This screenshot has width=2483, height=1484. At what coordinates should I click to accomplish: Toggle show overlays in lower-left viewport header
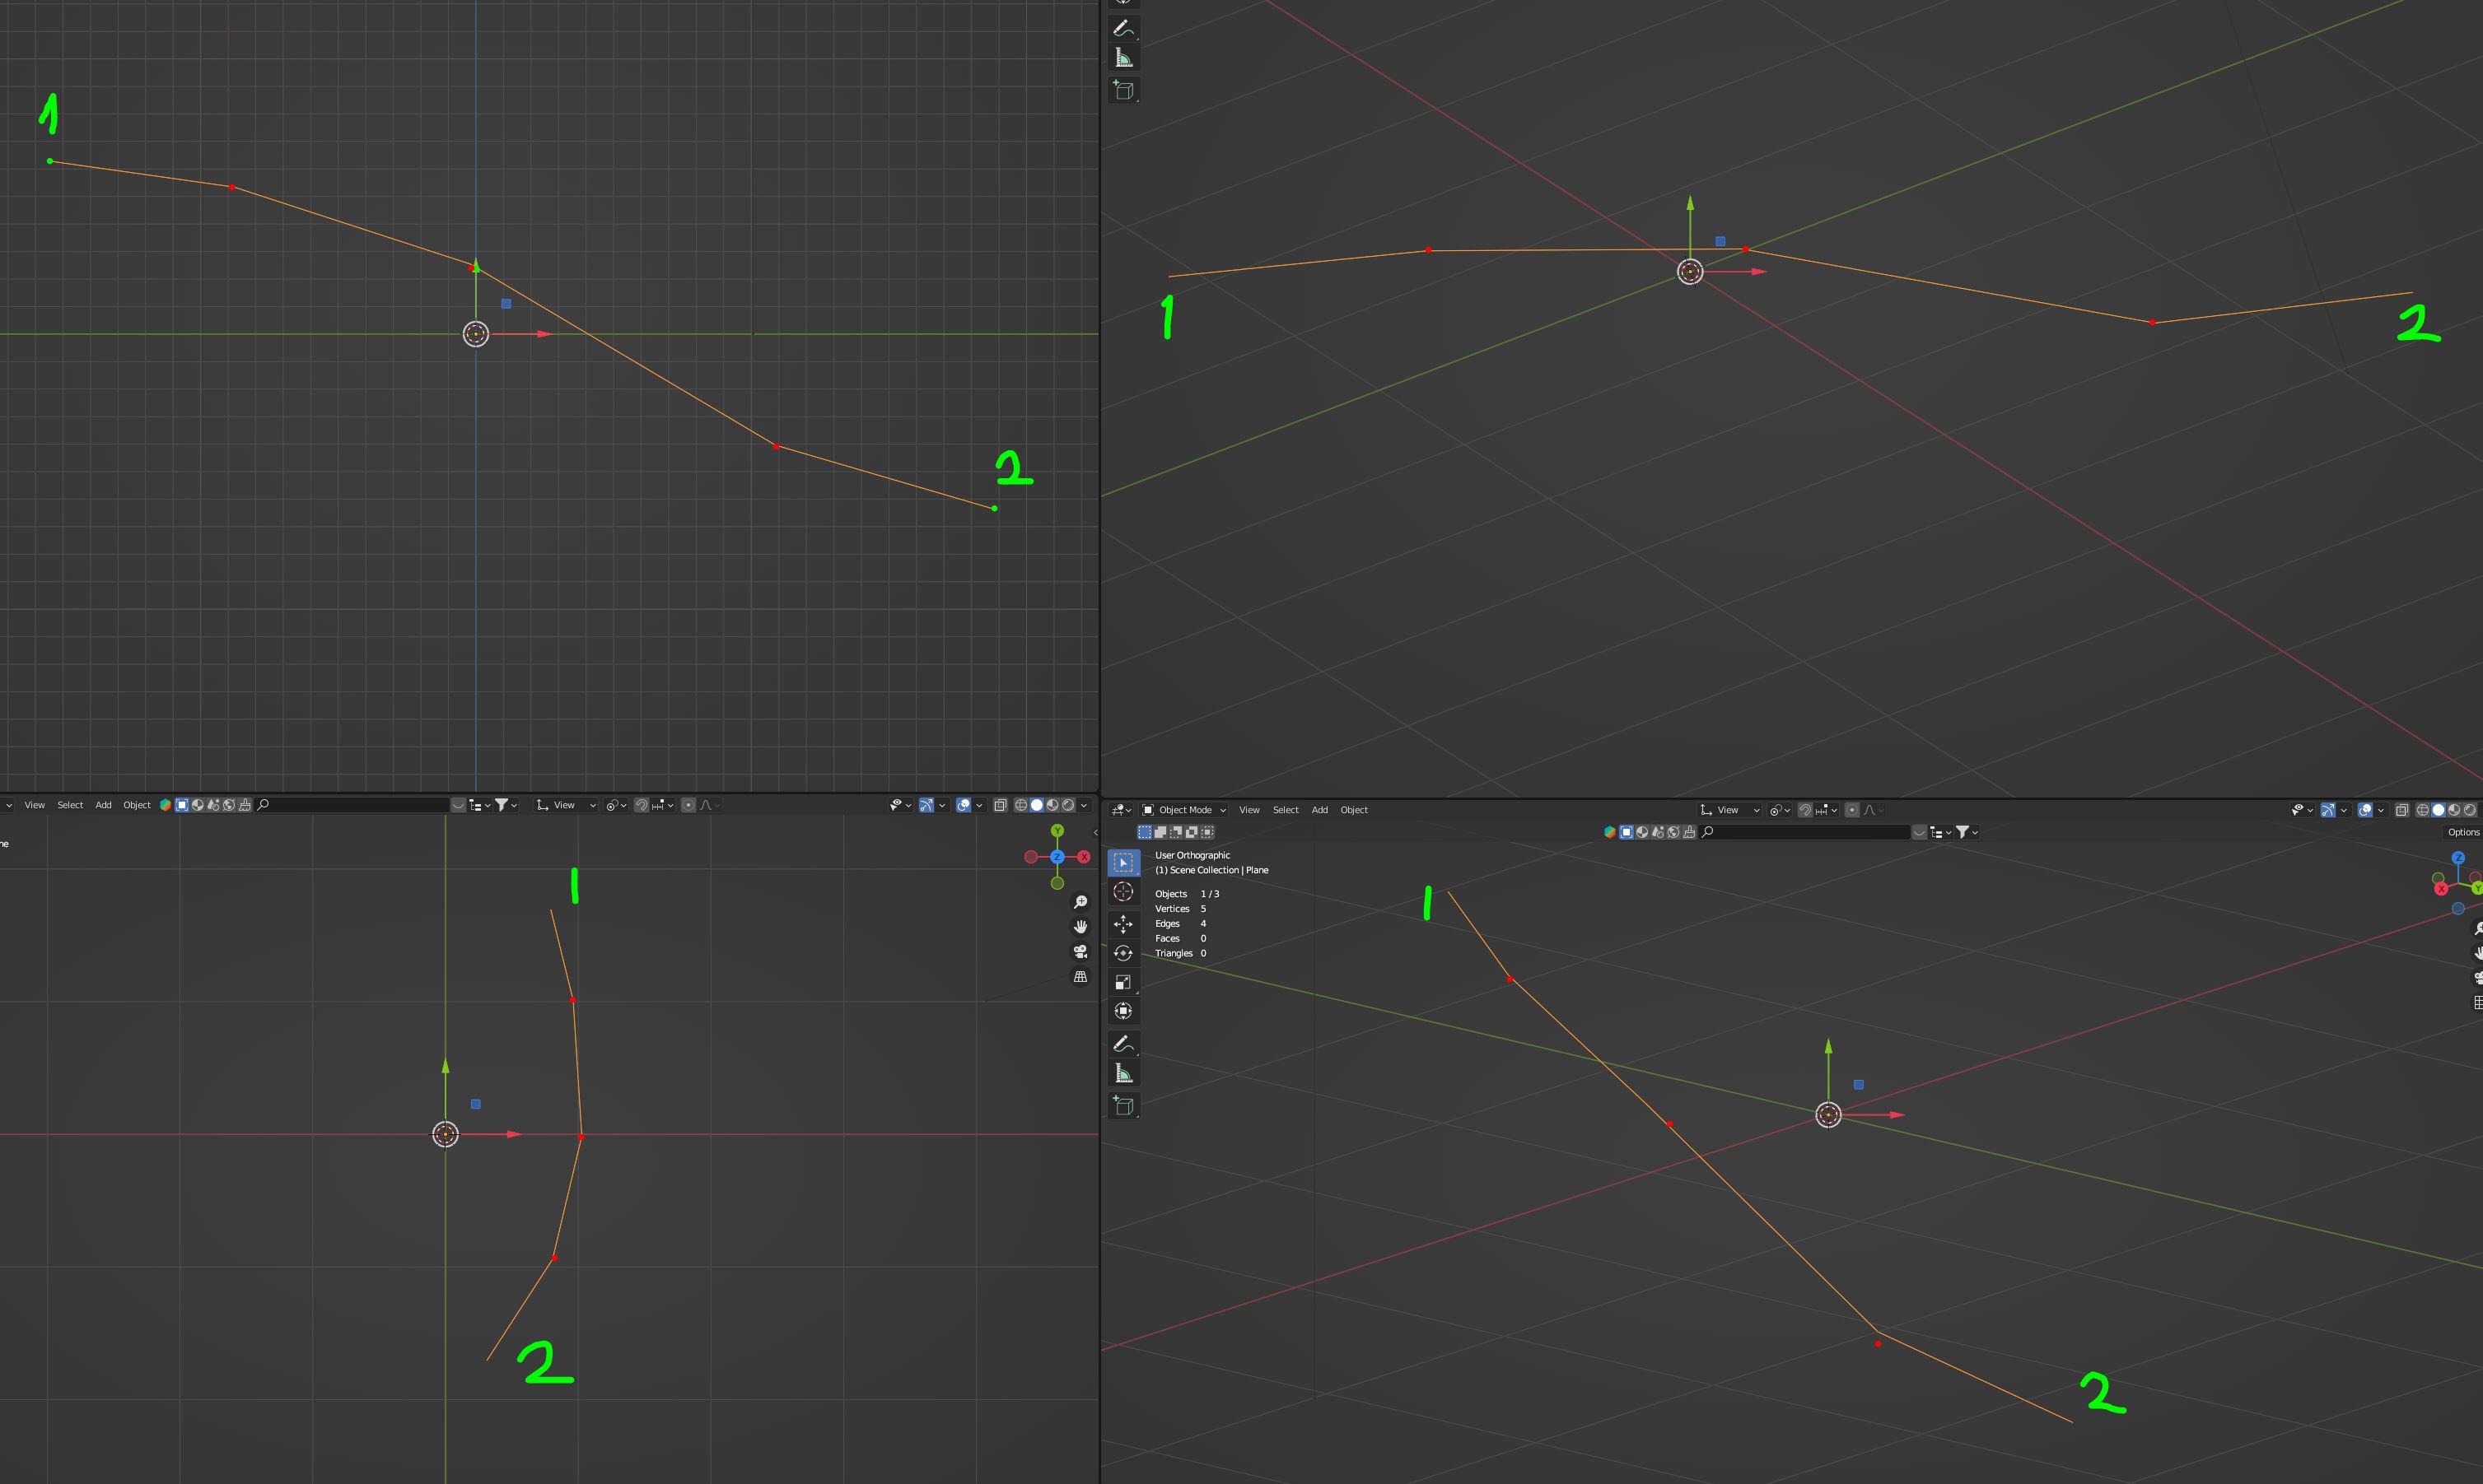[x=964, y=805]
